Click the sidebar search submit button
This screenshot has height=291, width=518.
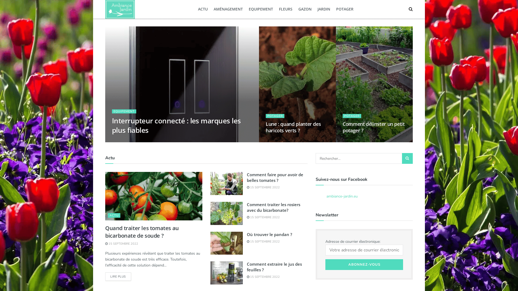coord(407,158)
